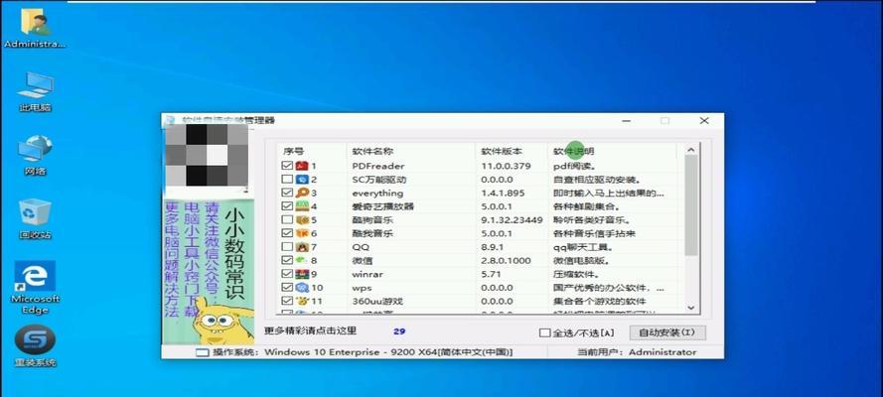Click version 5.71
This screenshot has width=883, height=397.
tap(490, 274)
